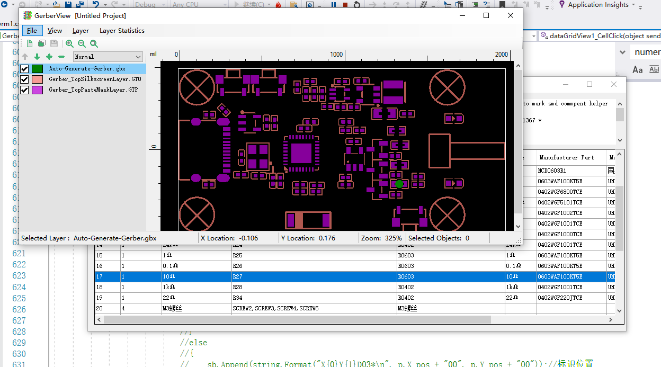Click the Zoom Out magnifier icon
This screenshot has width=661, height=367.
click(82, 44)
